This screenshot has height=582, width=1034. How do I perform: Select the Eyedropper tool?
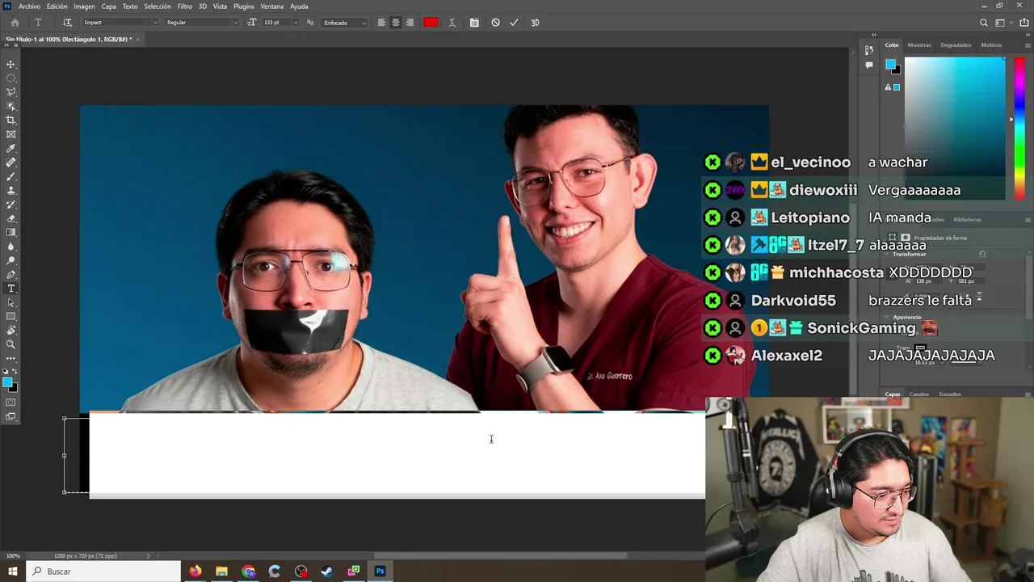tap(11, 149)
